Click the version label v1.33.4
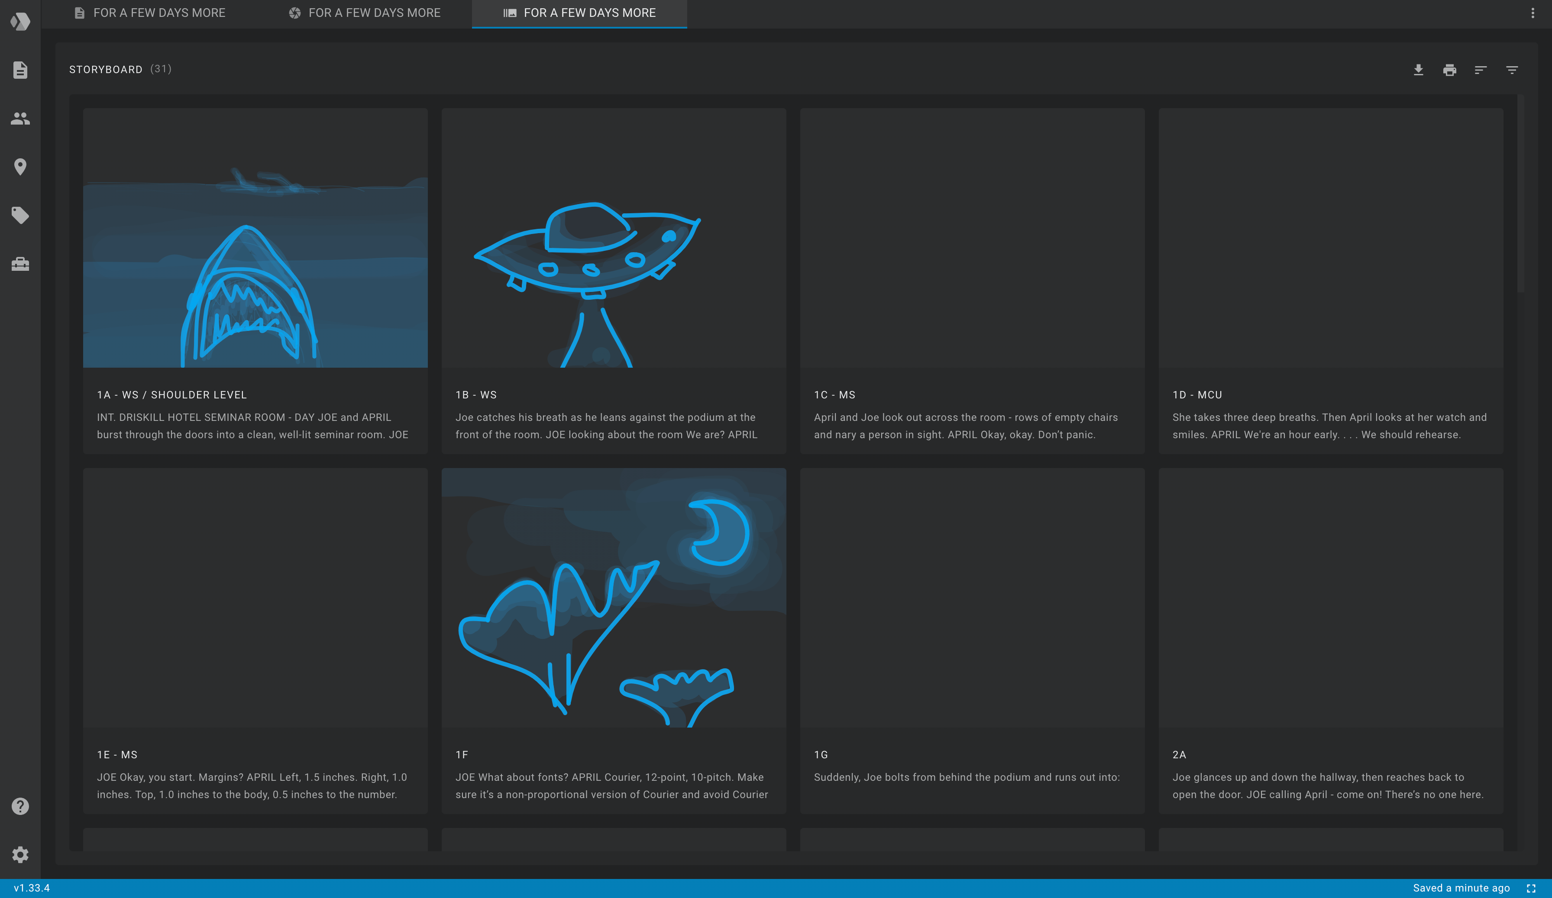Image resolution: width=1552 pixels, height=898 pixels. click(32, 888)
